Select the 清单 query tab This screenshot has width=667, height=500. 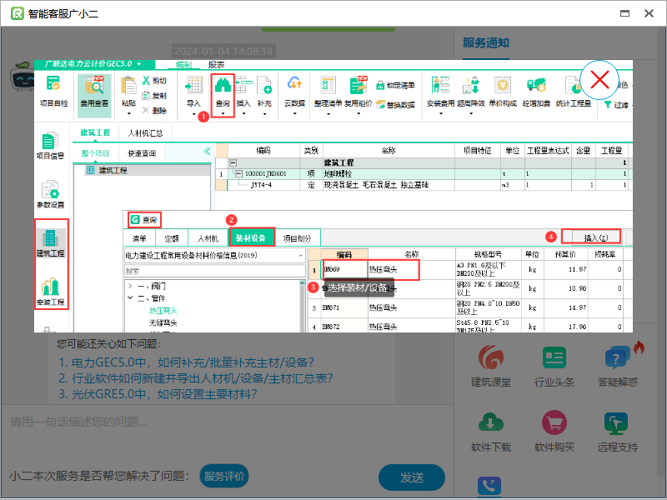[x=139, y=238]
